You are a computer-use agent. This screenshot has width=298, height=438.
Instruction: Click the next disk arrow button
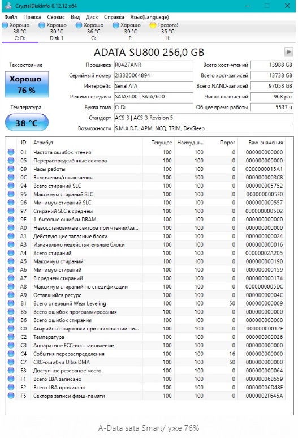pyautogui.click(x=288, y=51)
